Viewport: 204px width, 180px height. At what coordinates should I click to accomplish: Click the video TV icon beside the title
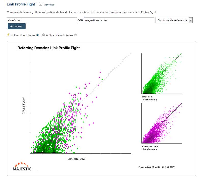(x=40, y=4)
